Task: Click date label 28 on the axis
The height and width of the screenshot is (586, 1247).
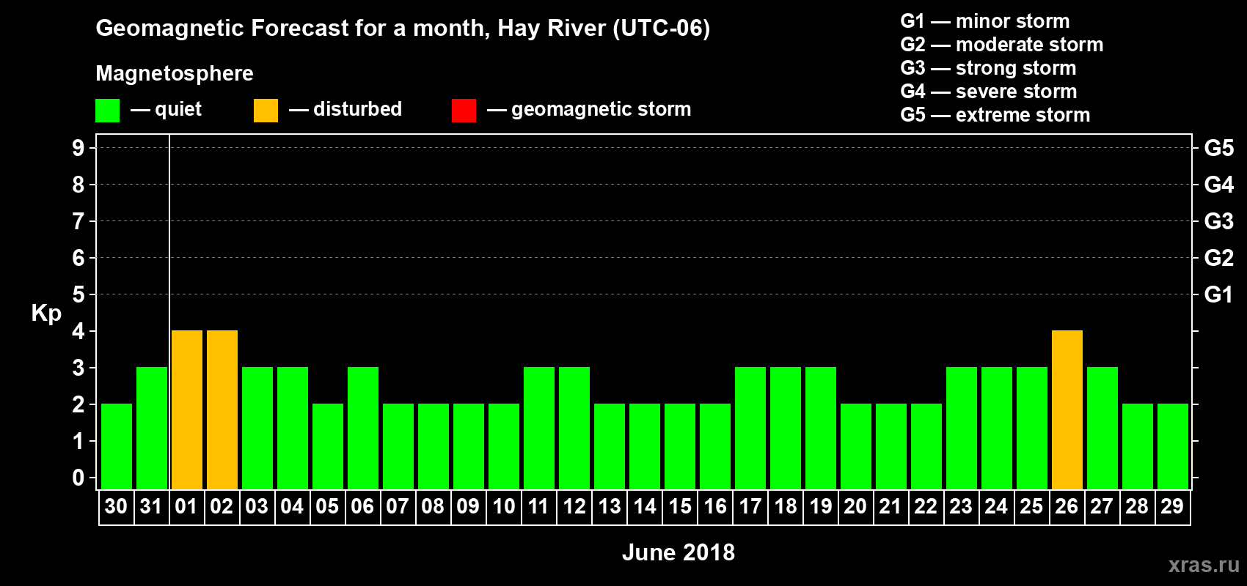Action: point(1137,506)
